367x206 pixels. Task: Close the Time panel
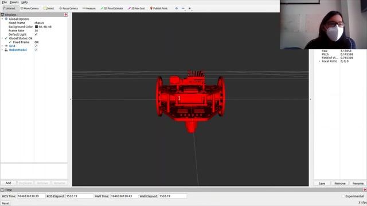(365, 189)
